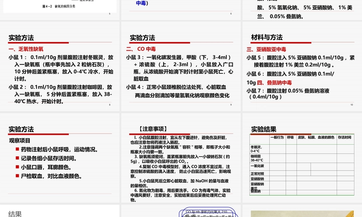
Task: Click the heading 一、乏氧性缺氧
Action: [x=26, y=49]
